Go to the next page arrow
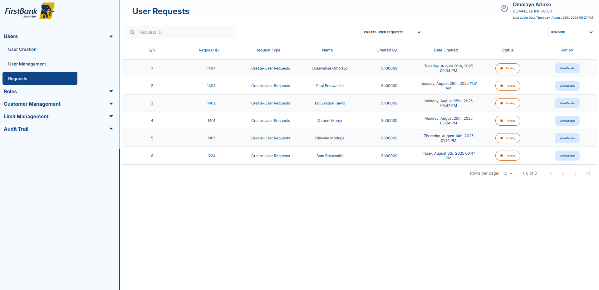The width and height of the screenshot is (599, 290). tap(575, 173)
